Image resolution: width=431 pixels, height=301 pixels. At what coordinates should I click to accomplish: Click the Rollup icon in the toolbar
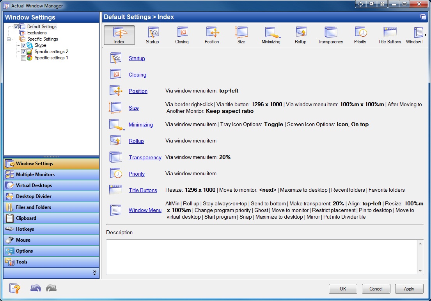tap(300, 35)
